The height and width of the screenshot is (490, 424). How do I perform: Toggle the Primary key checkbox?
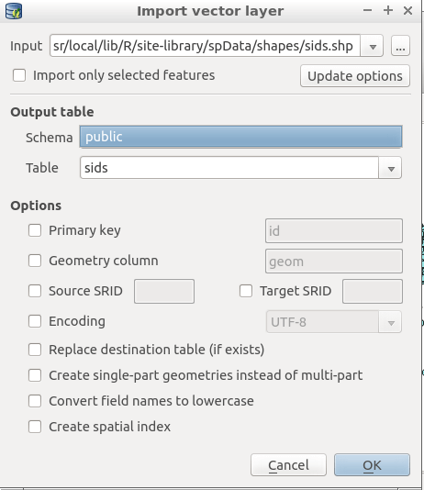(x=35, y=230)
